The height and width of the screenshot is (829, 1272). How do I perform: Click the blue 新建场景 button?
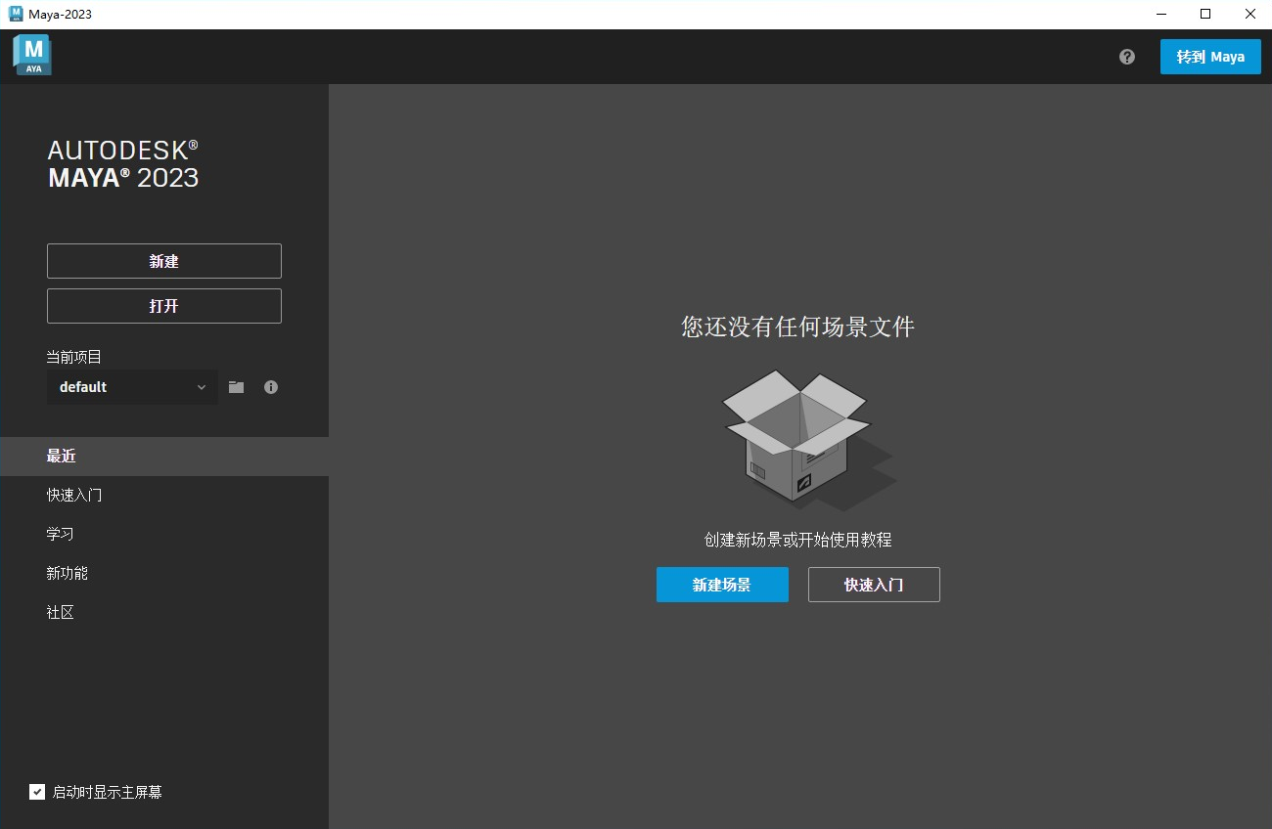click(x=722, y=585)
